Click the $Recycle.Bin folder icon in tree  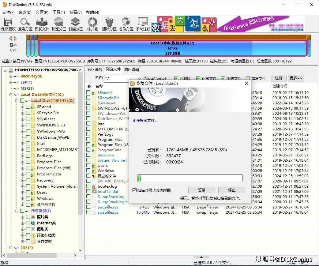[33, 113]
